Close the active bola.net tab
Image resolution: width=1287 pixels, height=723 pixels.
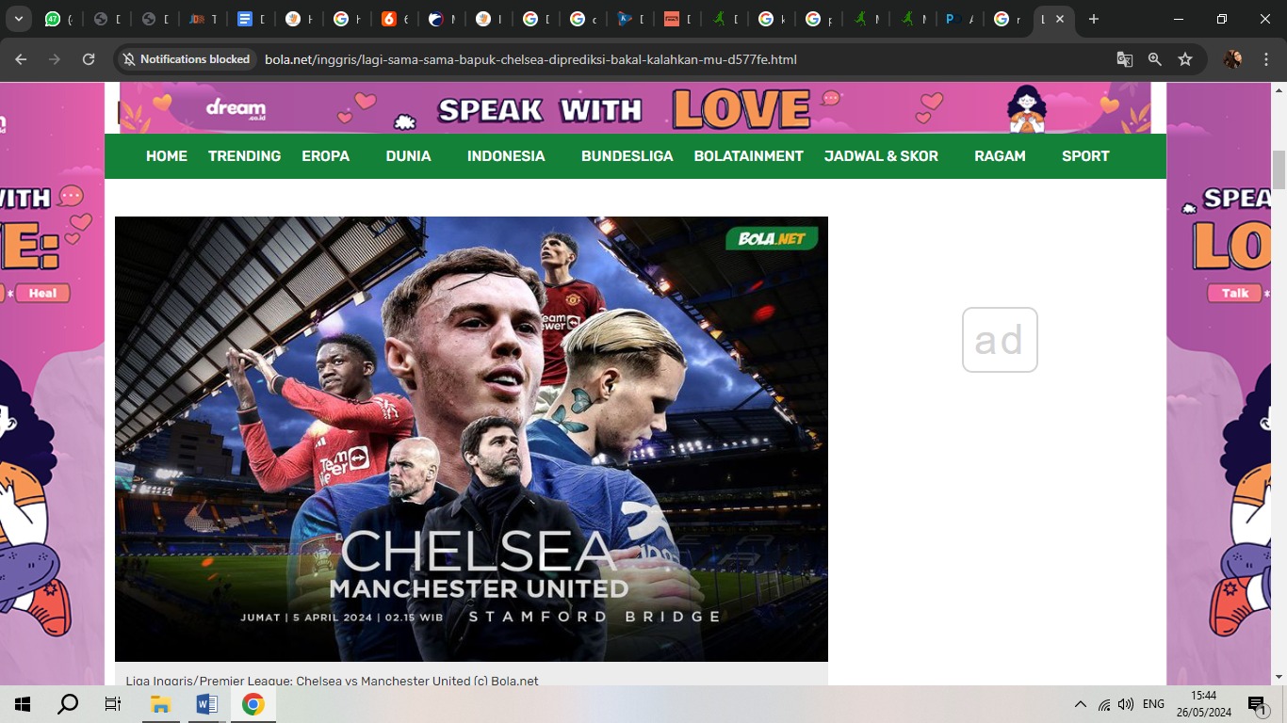click(x=1060, y=19)
